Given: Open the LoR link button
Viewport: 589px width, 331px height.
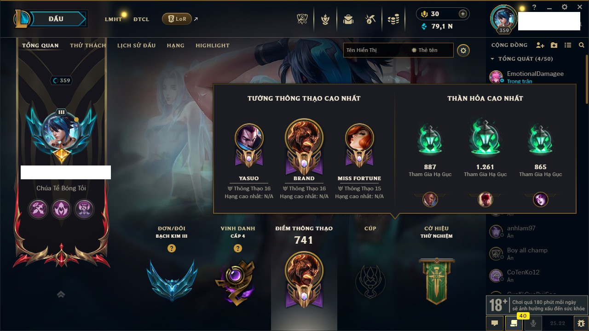Looking at the screenshot, I should click(177, 19).
